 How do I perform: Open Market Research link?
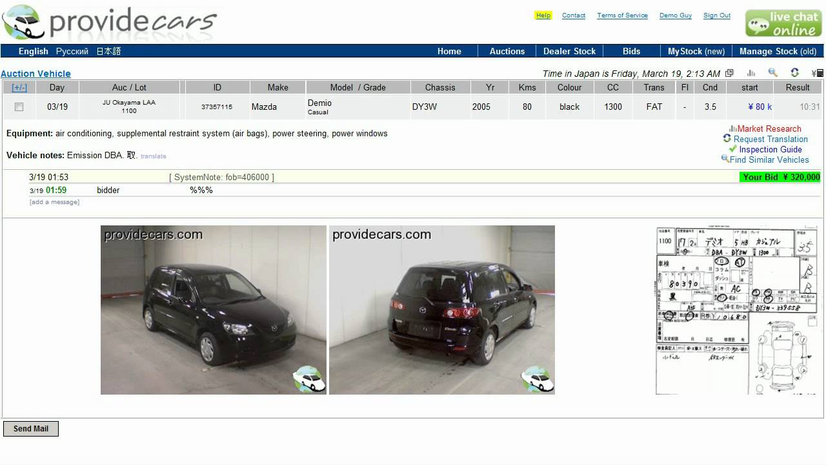(x=769, y=129)
